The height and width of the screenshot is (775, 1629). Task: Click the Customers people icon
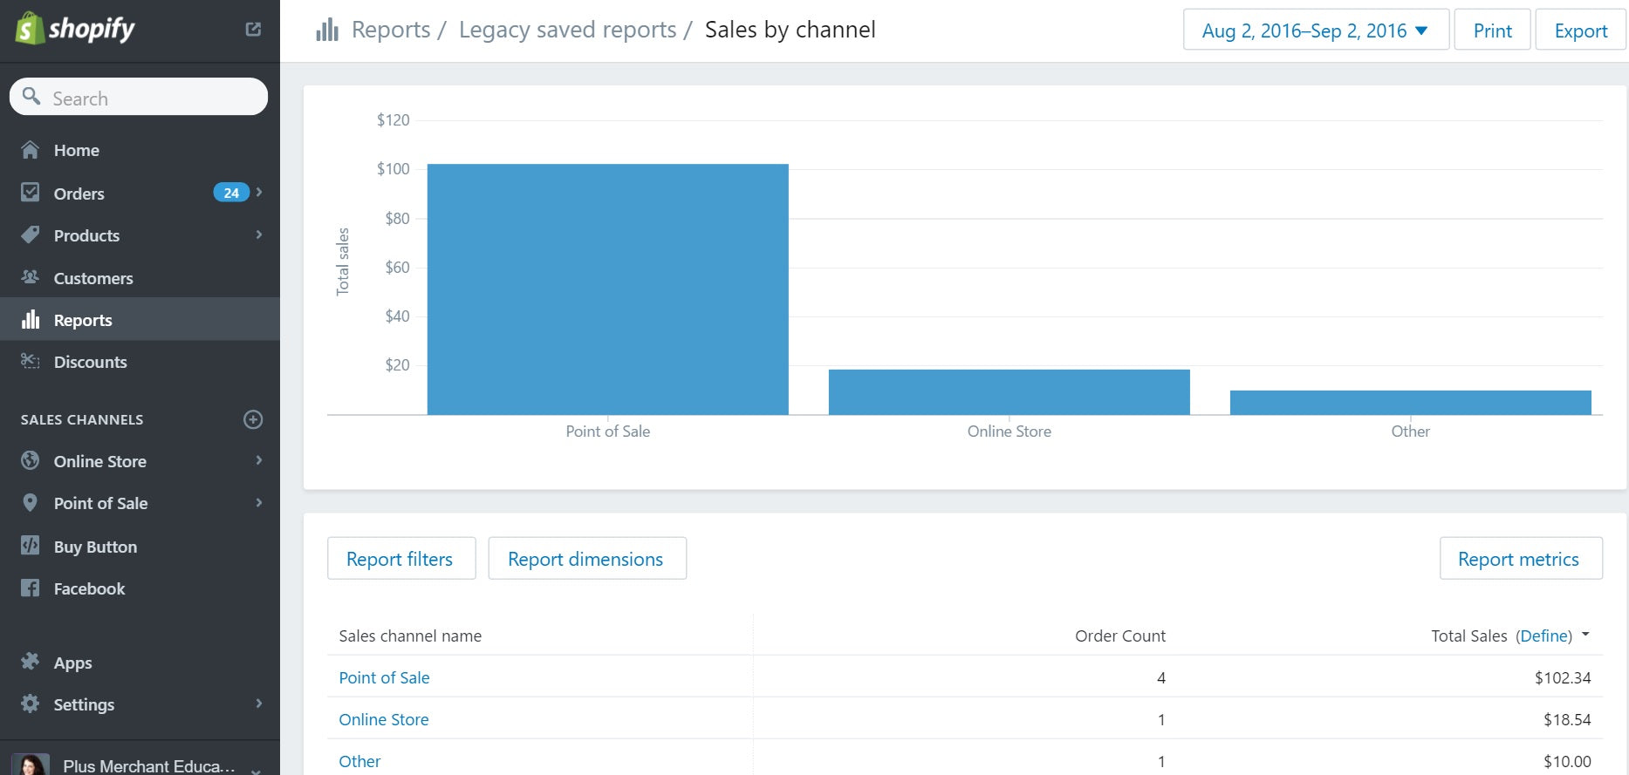[31, 277]
